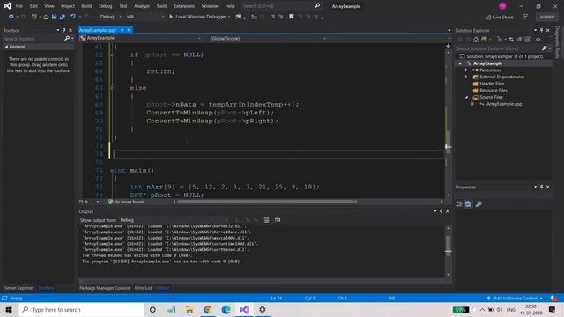Pin the Toolbox panel with pushpin
Screen dimensions: 564x317
click(64, 30)
